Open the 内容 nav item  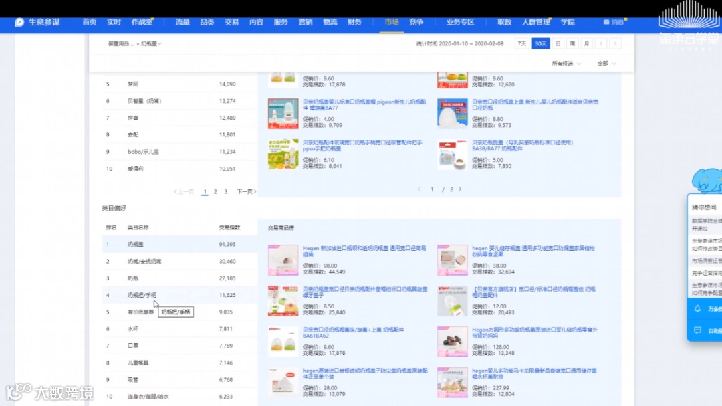click(256, 22)
